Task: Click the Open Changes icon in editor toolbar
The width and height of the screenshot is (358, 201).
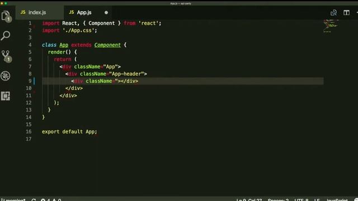Action: pyautogui.click(x=333, y=12)
